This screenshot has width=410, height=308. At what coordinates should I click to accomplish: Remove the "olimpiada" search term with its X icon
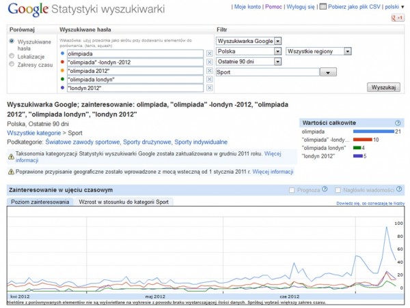click(x=209, y=52)
